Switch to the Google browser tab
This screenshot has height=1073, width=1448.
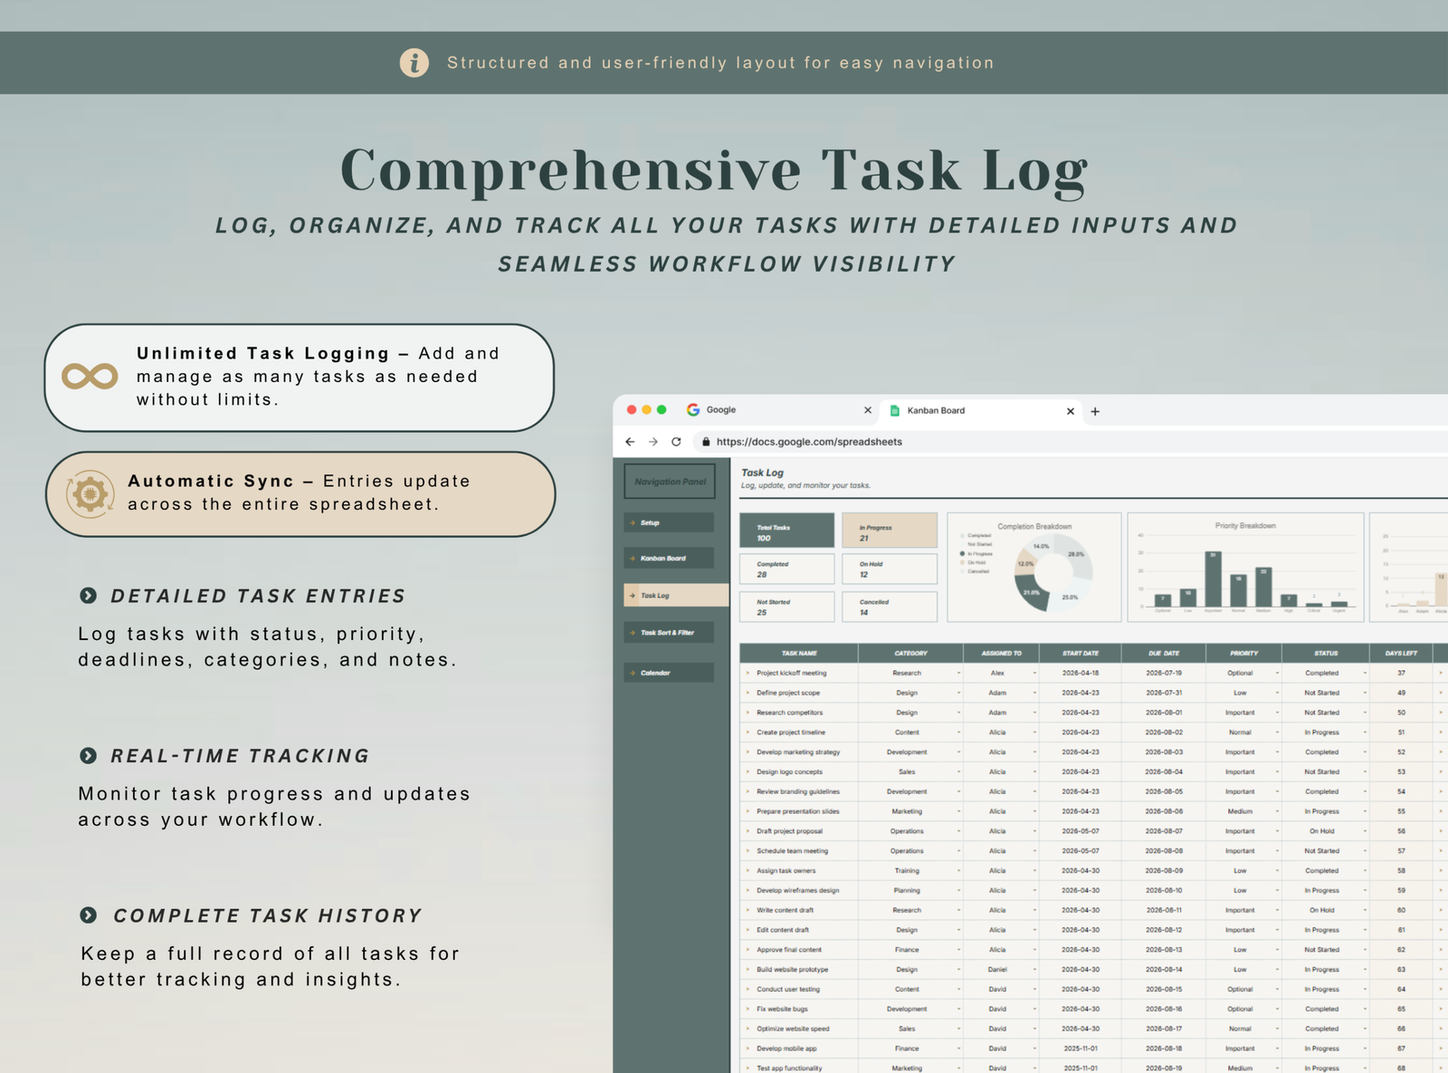(776, 410)
